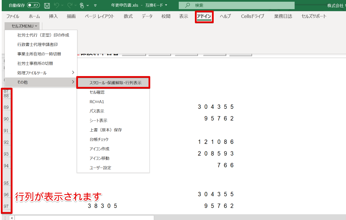The height and width of the screenshot is (220, 346).
Task: Switch to the アドイン ribbon tab
Action: click(x=204, y=17)
